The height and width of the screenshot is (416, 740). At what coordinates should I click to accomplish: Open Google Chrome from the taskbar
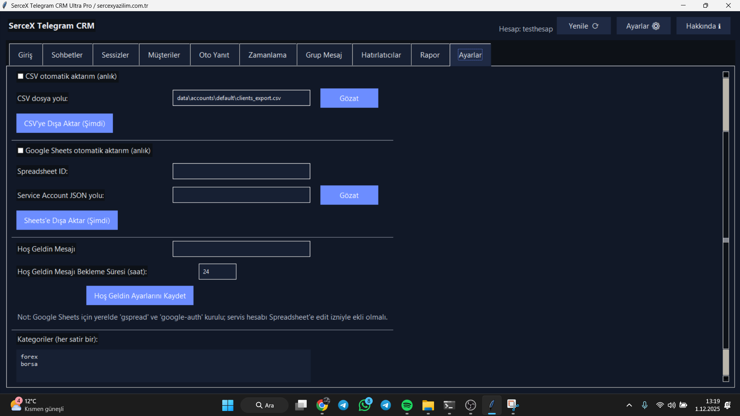click(x=322, y=405)
